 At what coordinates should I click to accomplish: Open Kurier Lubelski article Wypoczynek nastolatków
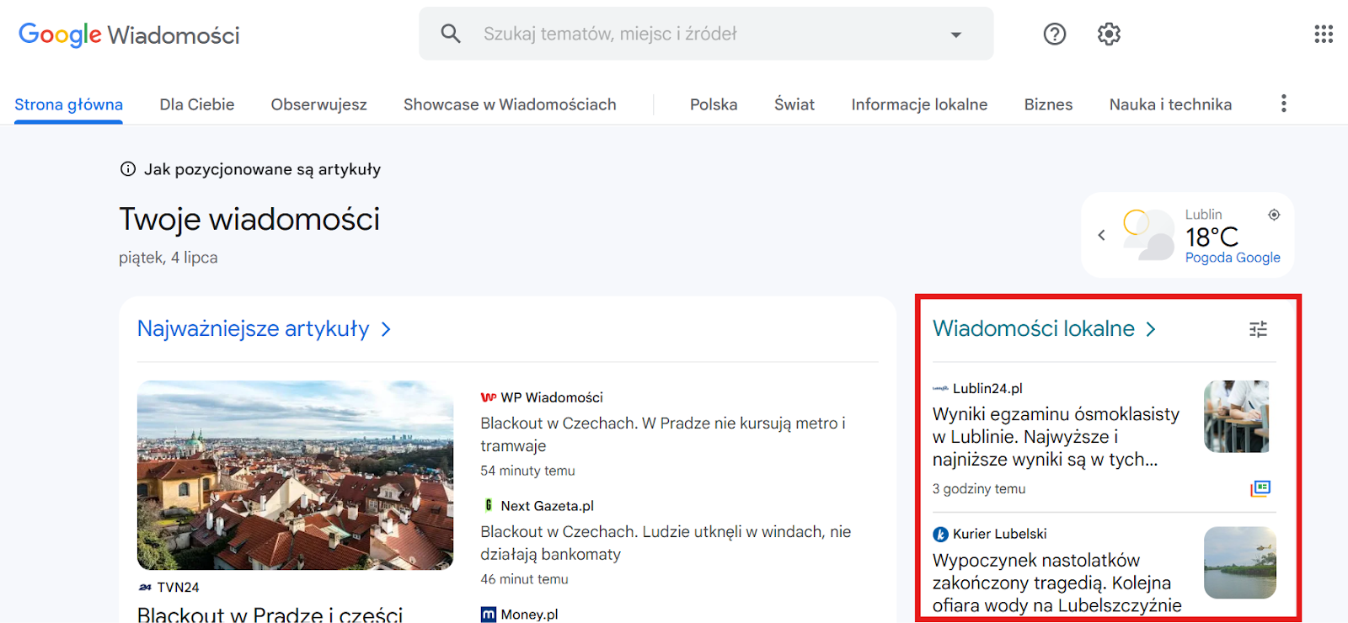pyautogui.click(x=1057, y=583)
